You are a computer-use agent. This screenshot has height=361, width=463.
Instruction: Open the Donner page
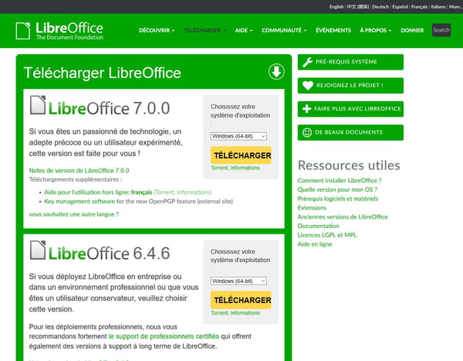[x=412, y=30]
